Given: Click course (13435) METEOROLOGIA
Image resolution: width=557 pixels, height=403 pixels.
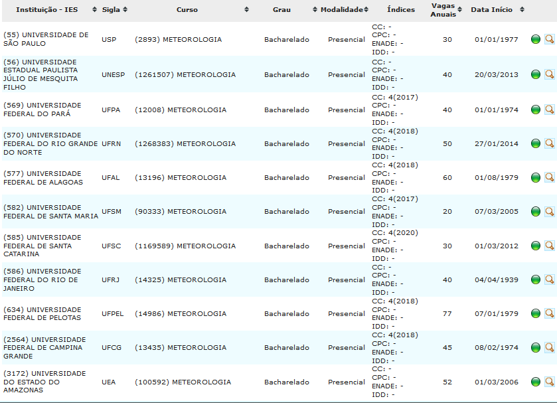Looking at the screenshot, I should tap(181, 347).
